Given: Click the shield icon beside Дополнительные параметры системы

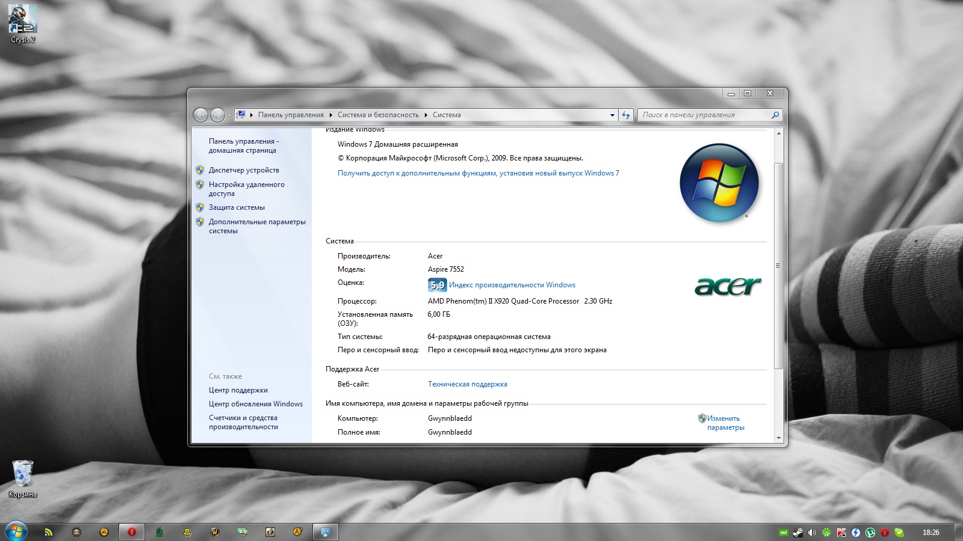Looking at the screenshot, I should (200, 222).
